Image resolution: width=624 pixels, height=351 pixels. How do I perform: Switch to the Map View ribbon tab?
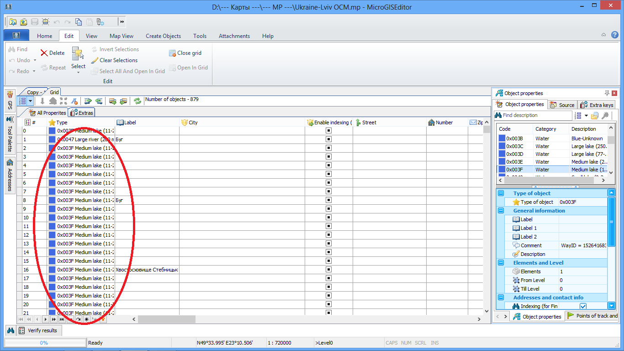(122, 36)
